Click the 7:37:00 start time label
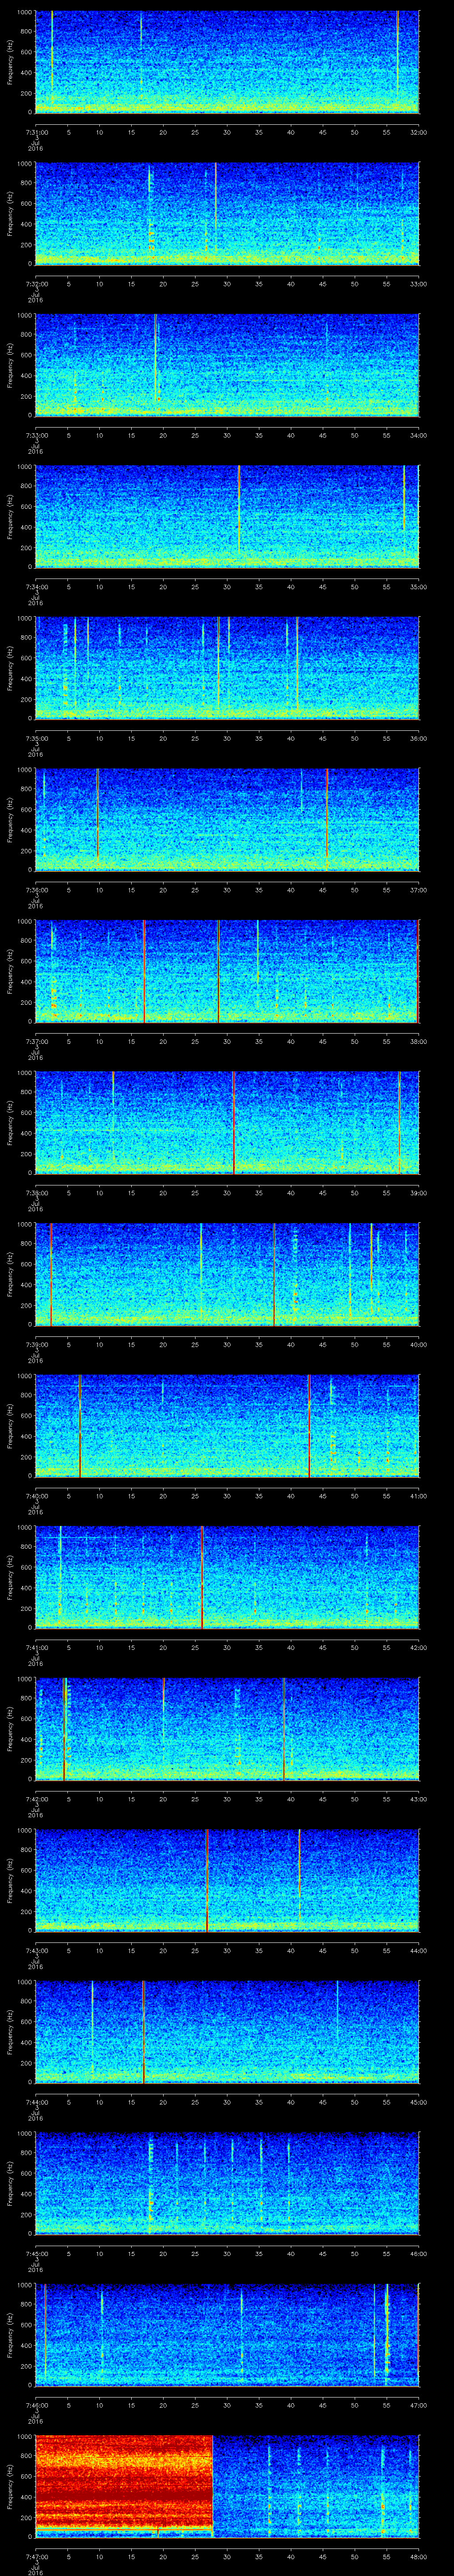This screenshot has width=454, height=2576. coord(36,1041)
